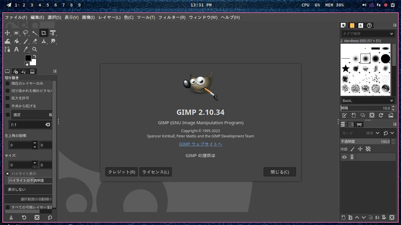Screen dimensions: 401x225
Task: Click クレジット(R) button in About dialog
Action: click(x=122, y=172)
